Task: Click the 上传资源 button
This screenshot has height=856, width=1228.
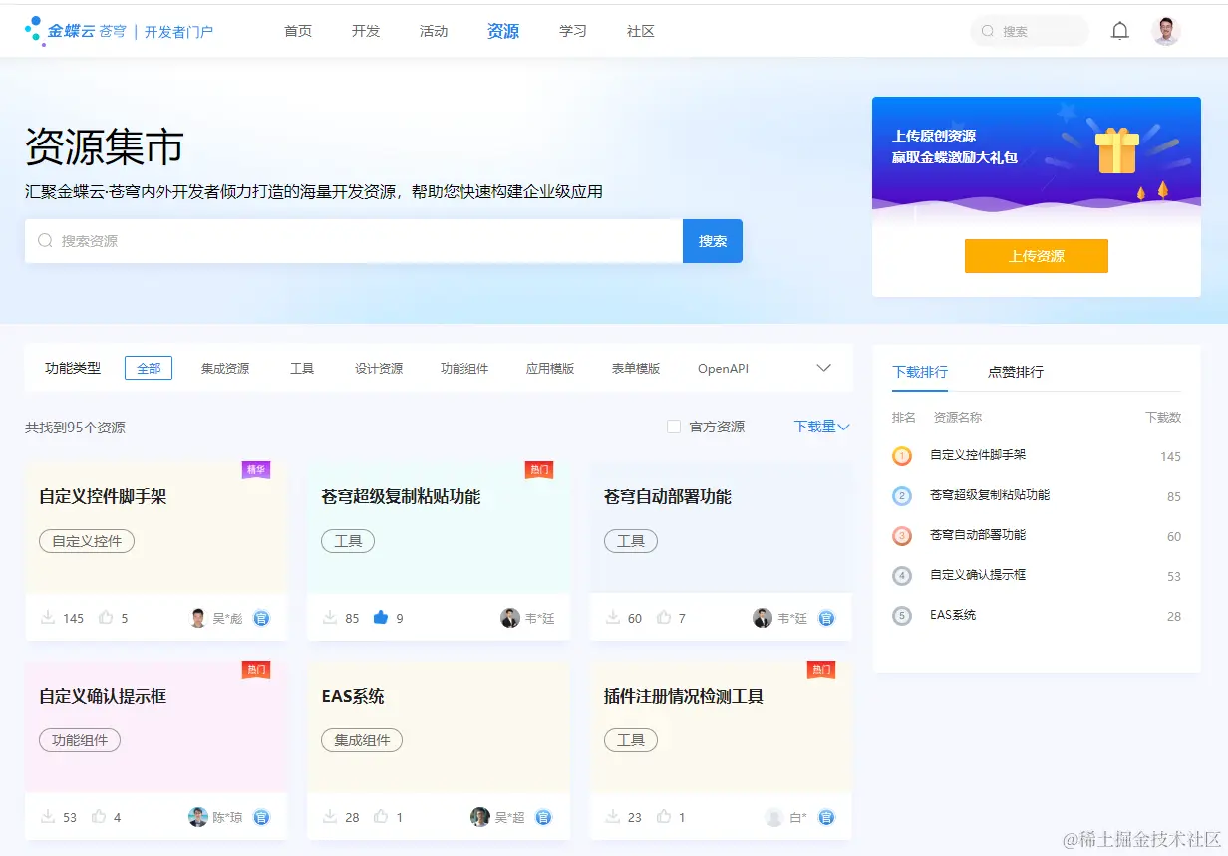Action: (x=1036, y=256)
